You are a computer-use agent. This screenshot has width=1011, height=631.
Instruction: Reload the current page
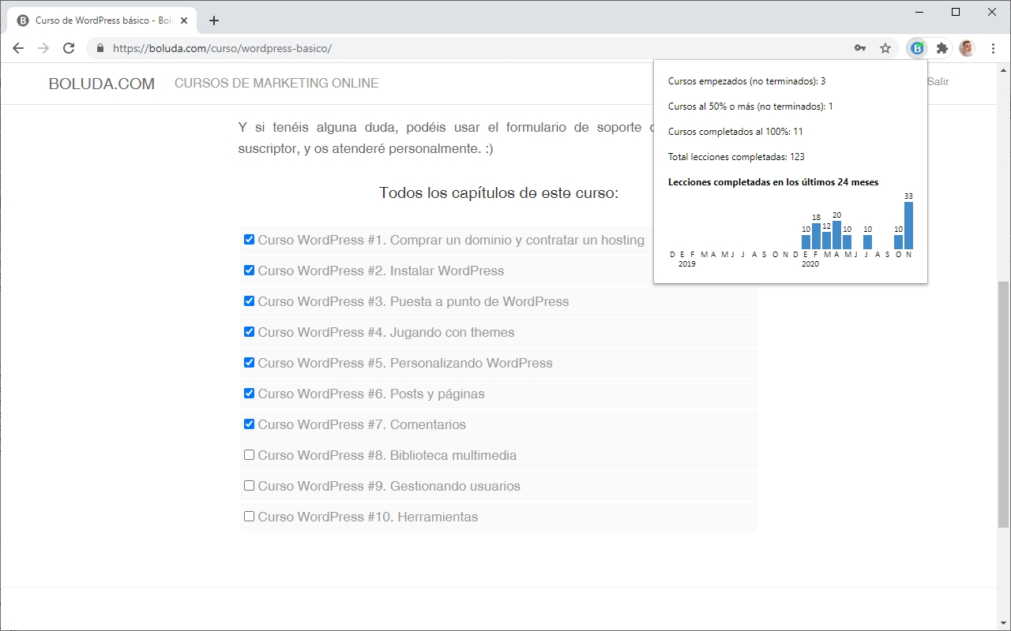[x=69, y=48]
